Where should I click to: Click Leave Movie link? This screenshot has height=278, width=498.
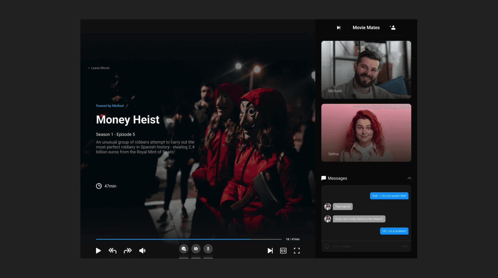tap(99, 68)
